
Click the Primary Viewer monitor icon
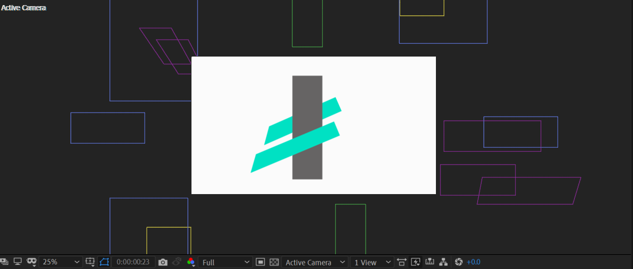point(18,262)
